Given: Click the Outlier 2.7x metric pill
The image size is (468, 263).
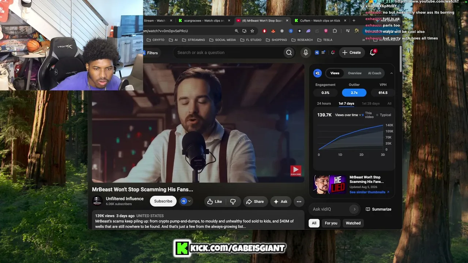Looking at the screenshot, I should [x=354, y=93].
